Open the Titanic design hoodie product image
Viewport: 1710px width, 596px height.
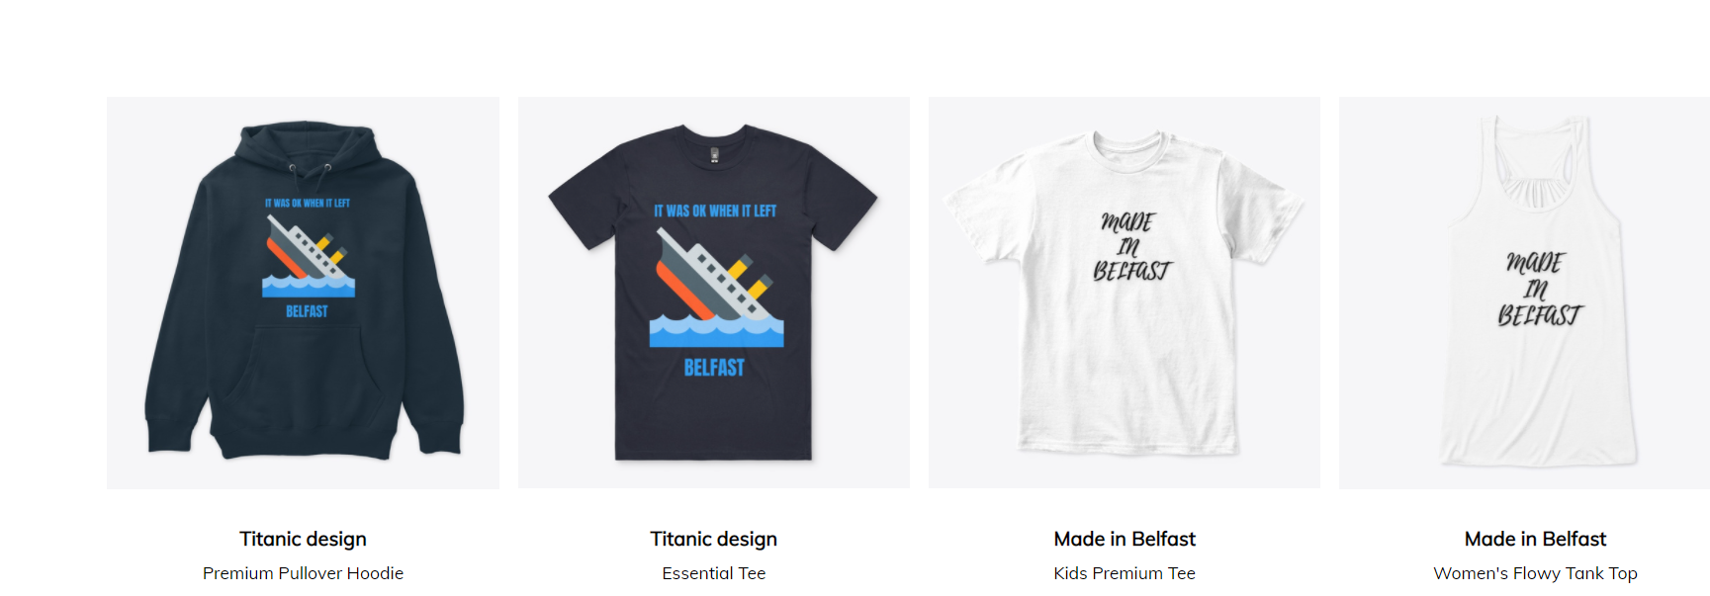pyautogui.click(x=303, y=293)
